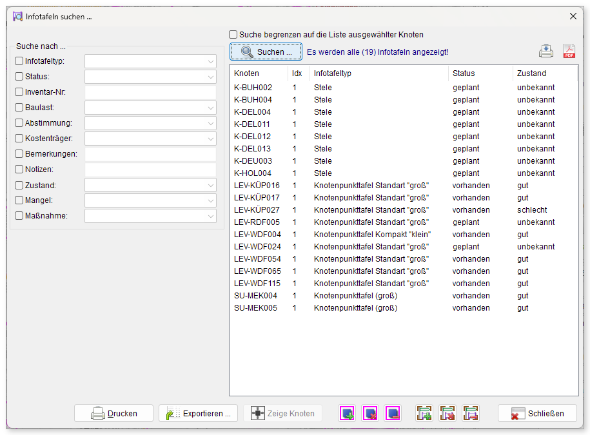Image resolution: width=590 pixels, height=435 pixels.
Task: Click the Suchen search button
Action: click(266, 52)
